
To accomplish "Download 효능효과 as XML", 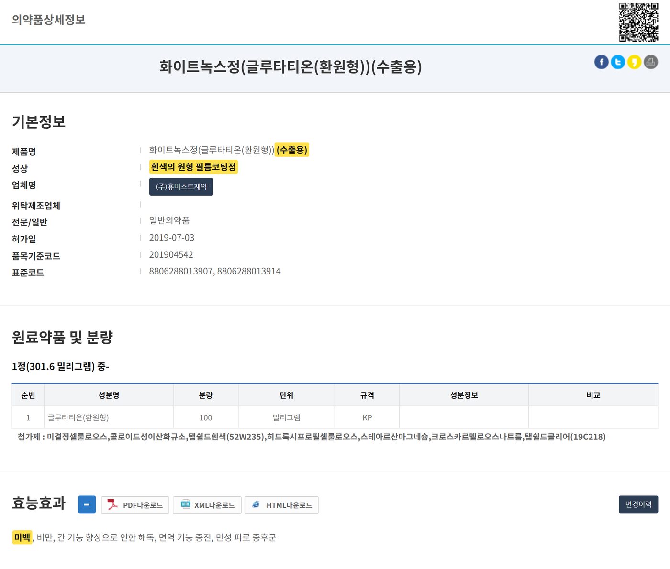I will [207, 505].
